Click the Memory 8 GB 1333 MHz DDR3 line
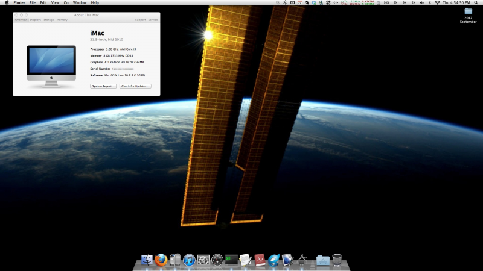 tap(112, 55)
